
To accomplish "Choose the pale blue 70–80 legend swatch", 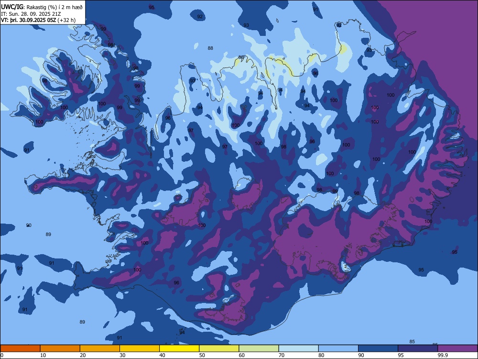I will point(298,348).
